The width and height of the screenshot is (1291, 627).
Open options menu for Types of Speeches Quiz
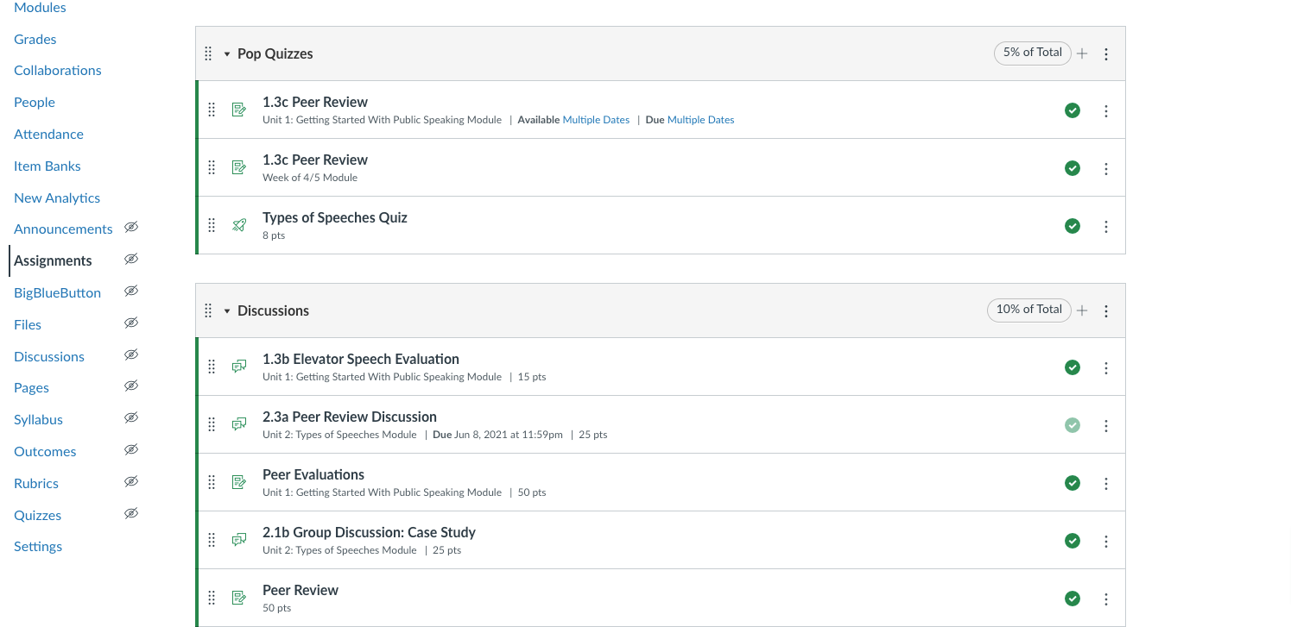(x=1106, y=227)
